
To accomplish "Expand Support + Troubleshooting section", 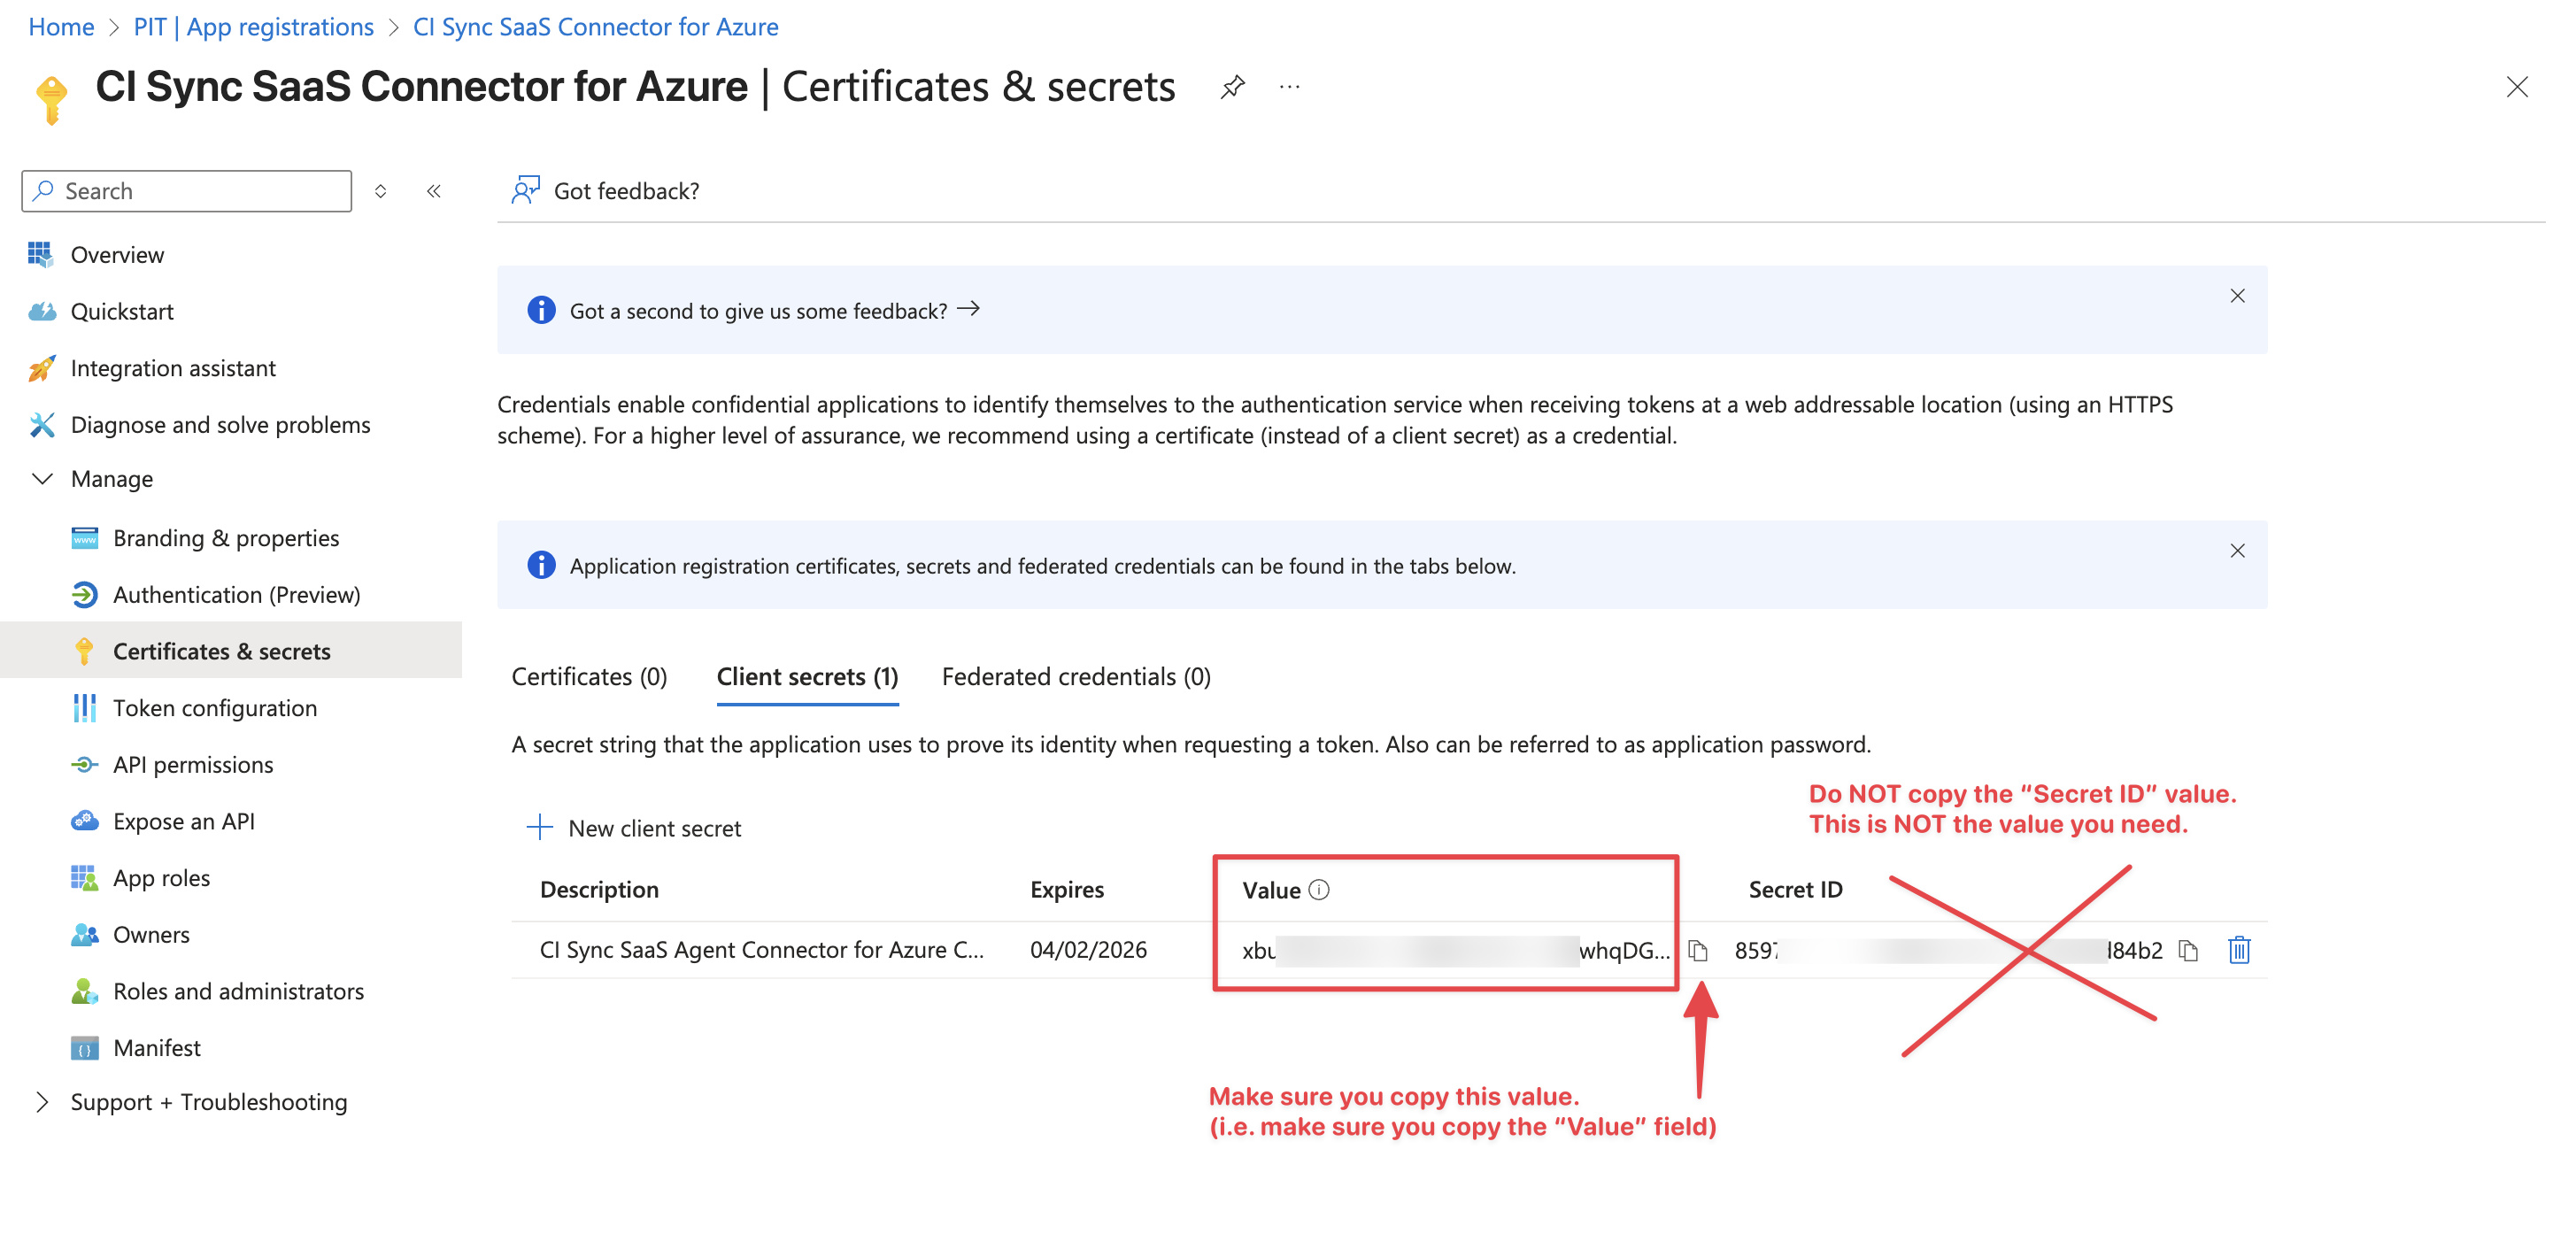I will click(x=42, y=1102).
